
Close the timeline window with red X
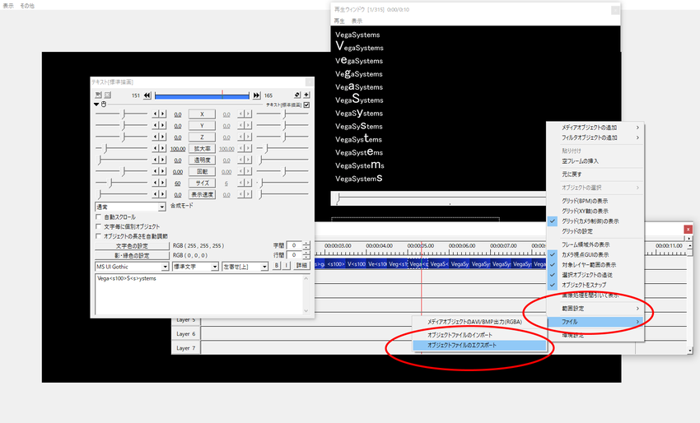(688, 230)
